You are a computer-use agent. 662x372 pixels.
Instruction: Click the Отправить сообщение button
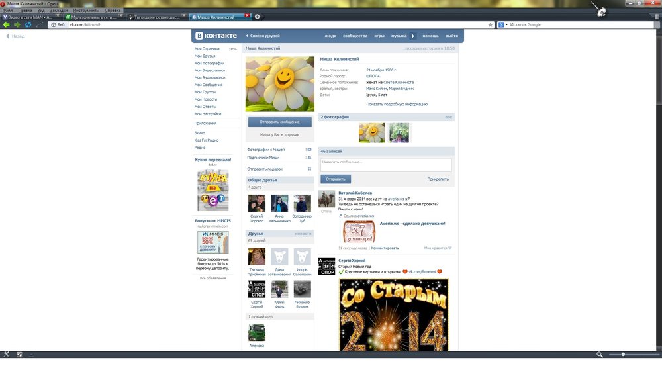279,122
